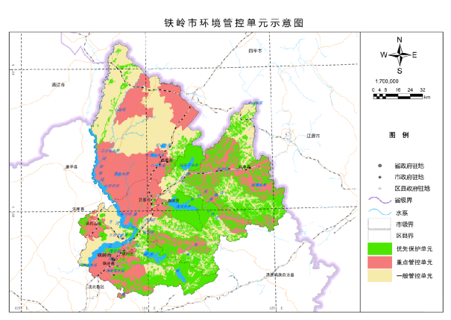Viewport: 451px width, 320px height.
Task: Select the red 重点管控单元 legend swatch
Action: 380,262
